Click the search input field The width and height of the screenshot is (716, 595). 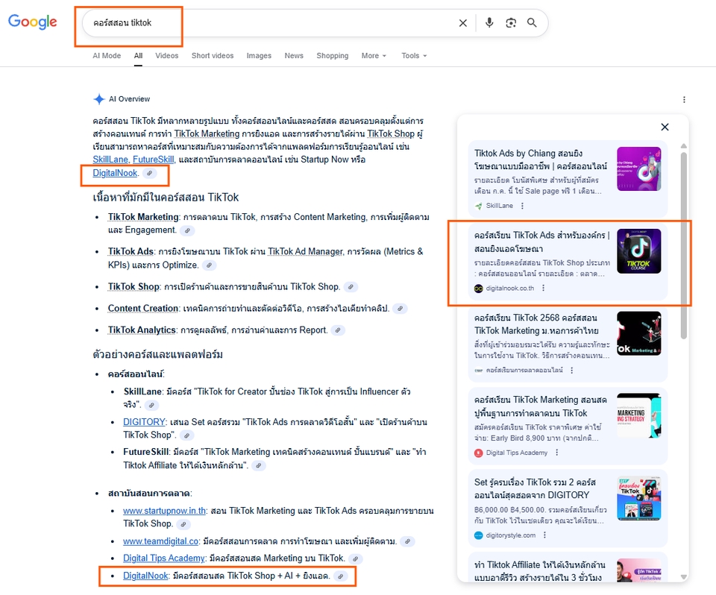pos(268,23)
